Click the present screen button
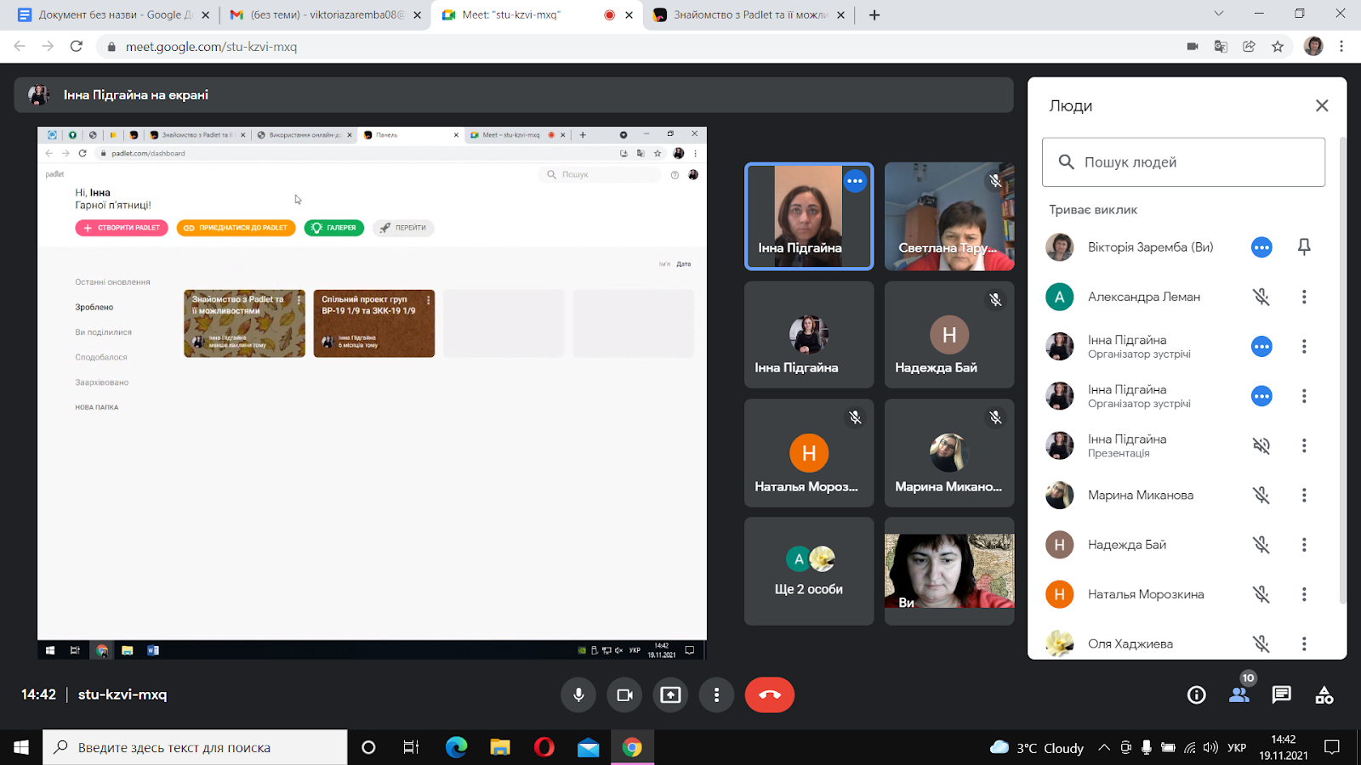 pyautogui.click(x=670, y=695)
